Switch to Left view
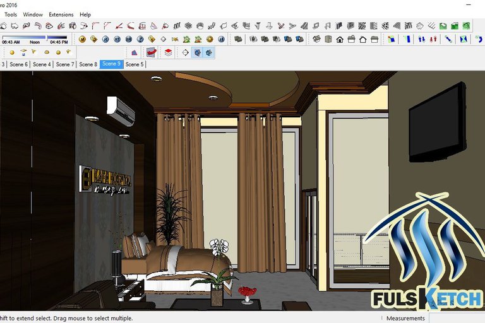This screenshot has height=323, width=485. pos(374,39)
